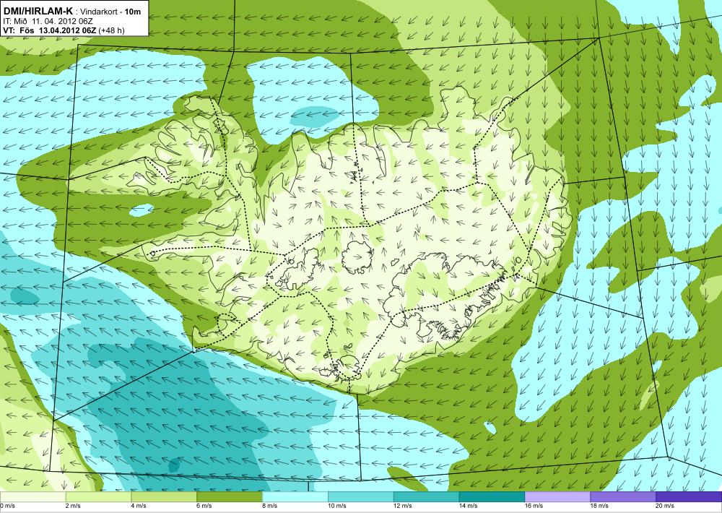Click the '20 m/s' legend label
The height and width of the screenshot is (513, 722).
[x=666, y=506]
